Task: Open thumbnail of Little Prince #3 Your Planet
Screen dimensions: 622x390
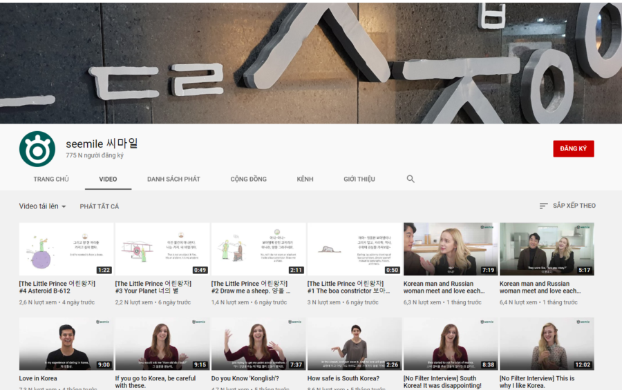Action: pos(162,249)
